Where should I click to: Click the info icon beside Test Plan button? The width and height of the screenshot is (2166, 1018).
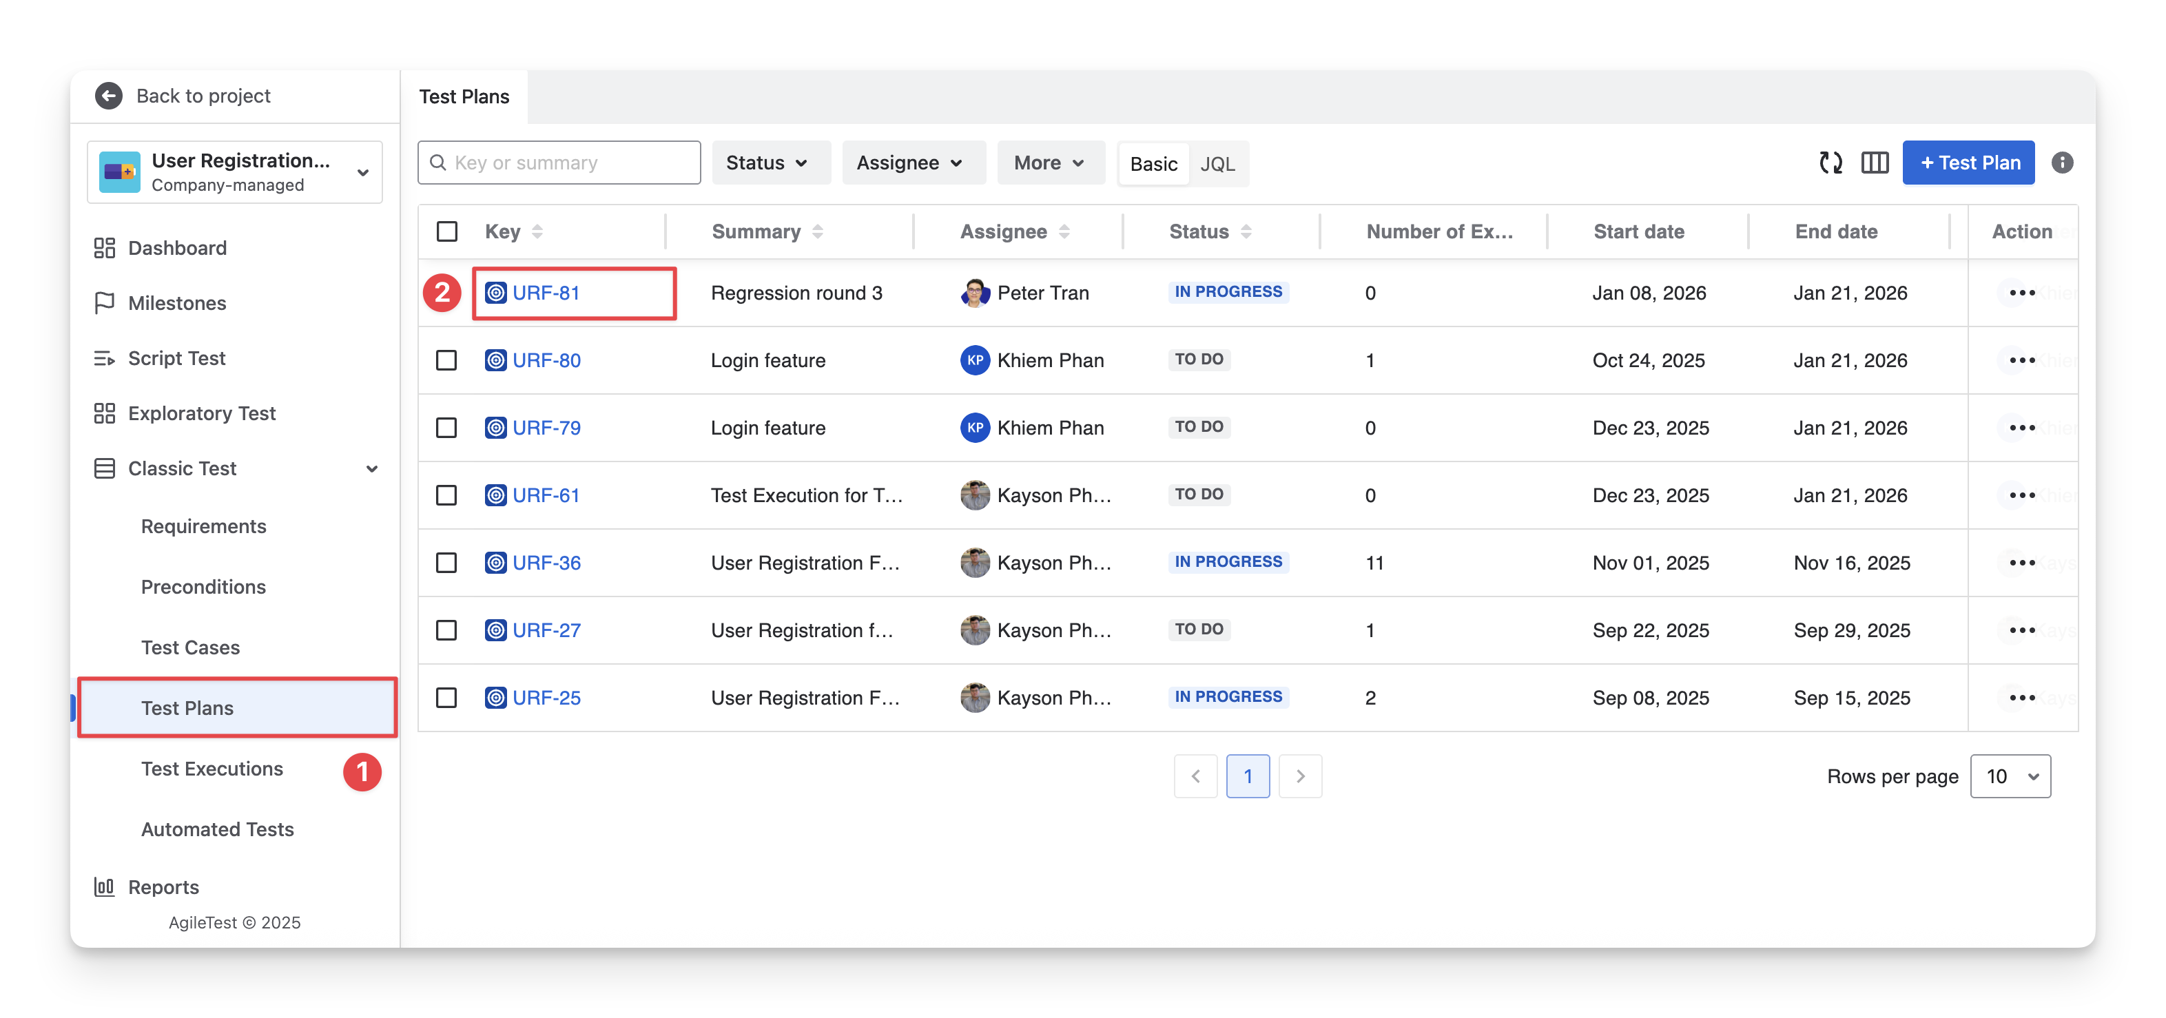point(2062,163)
